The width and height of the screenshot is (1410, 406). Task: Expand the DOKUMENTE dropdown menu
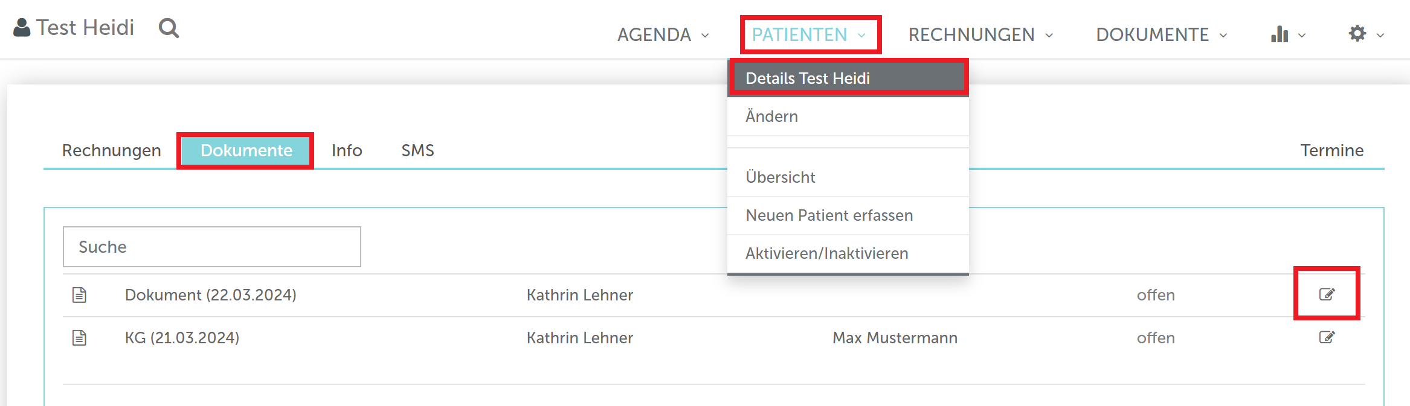1162,35
